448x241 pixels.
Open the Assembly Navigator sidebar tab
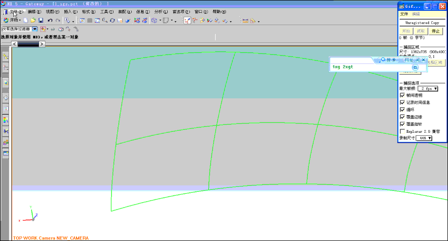(5, 57)
